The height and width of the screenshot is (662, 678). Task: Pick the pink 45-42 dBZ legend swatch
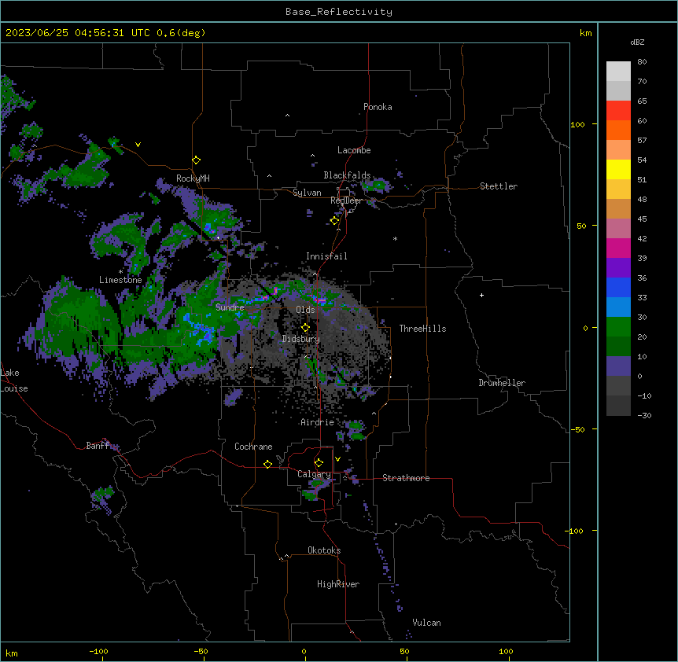click(x=618, y=228)
